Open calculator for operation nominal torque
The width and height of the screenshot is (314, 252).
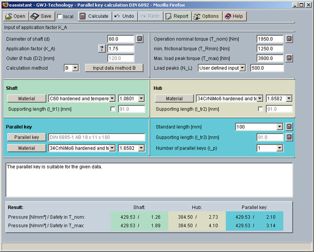click(x=289, y=39)
